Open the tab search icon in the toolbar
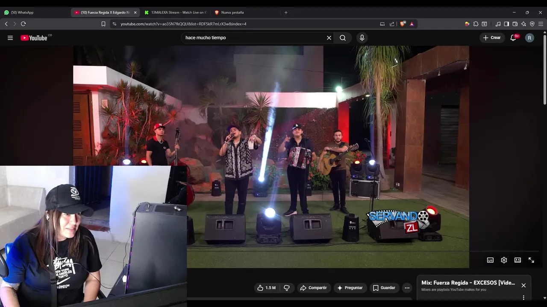This screenshot has height=307, width=547. 484,24
